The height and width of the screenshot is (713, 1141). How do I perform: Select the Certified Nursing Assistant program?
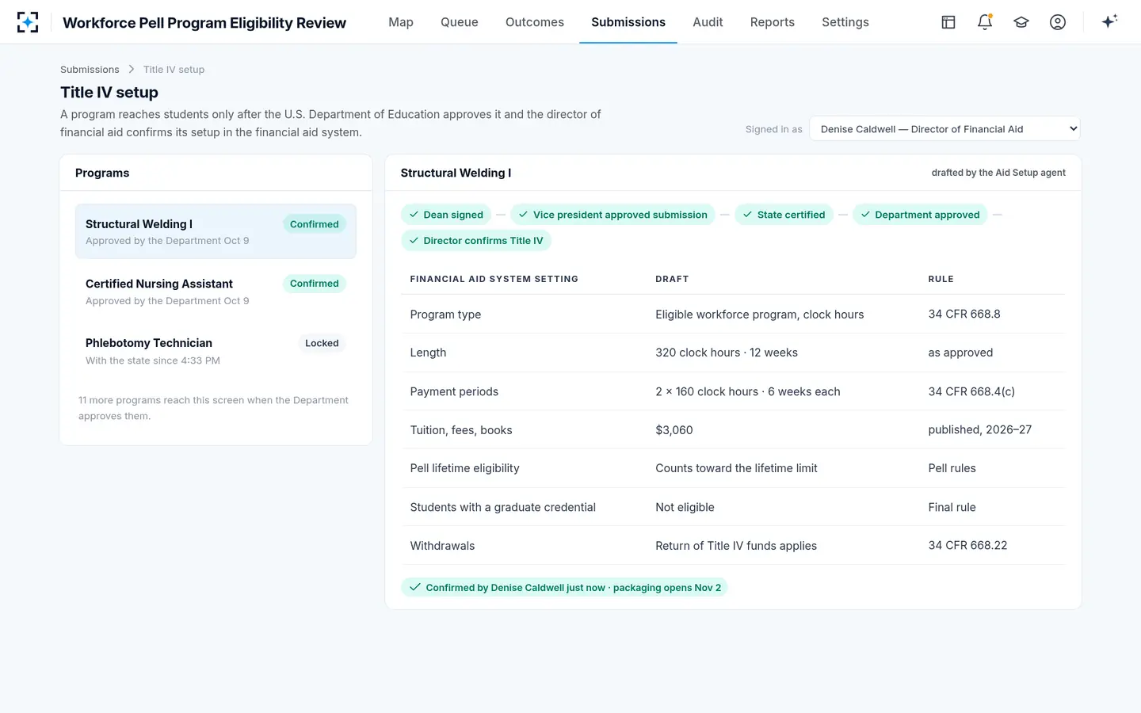216,292
